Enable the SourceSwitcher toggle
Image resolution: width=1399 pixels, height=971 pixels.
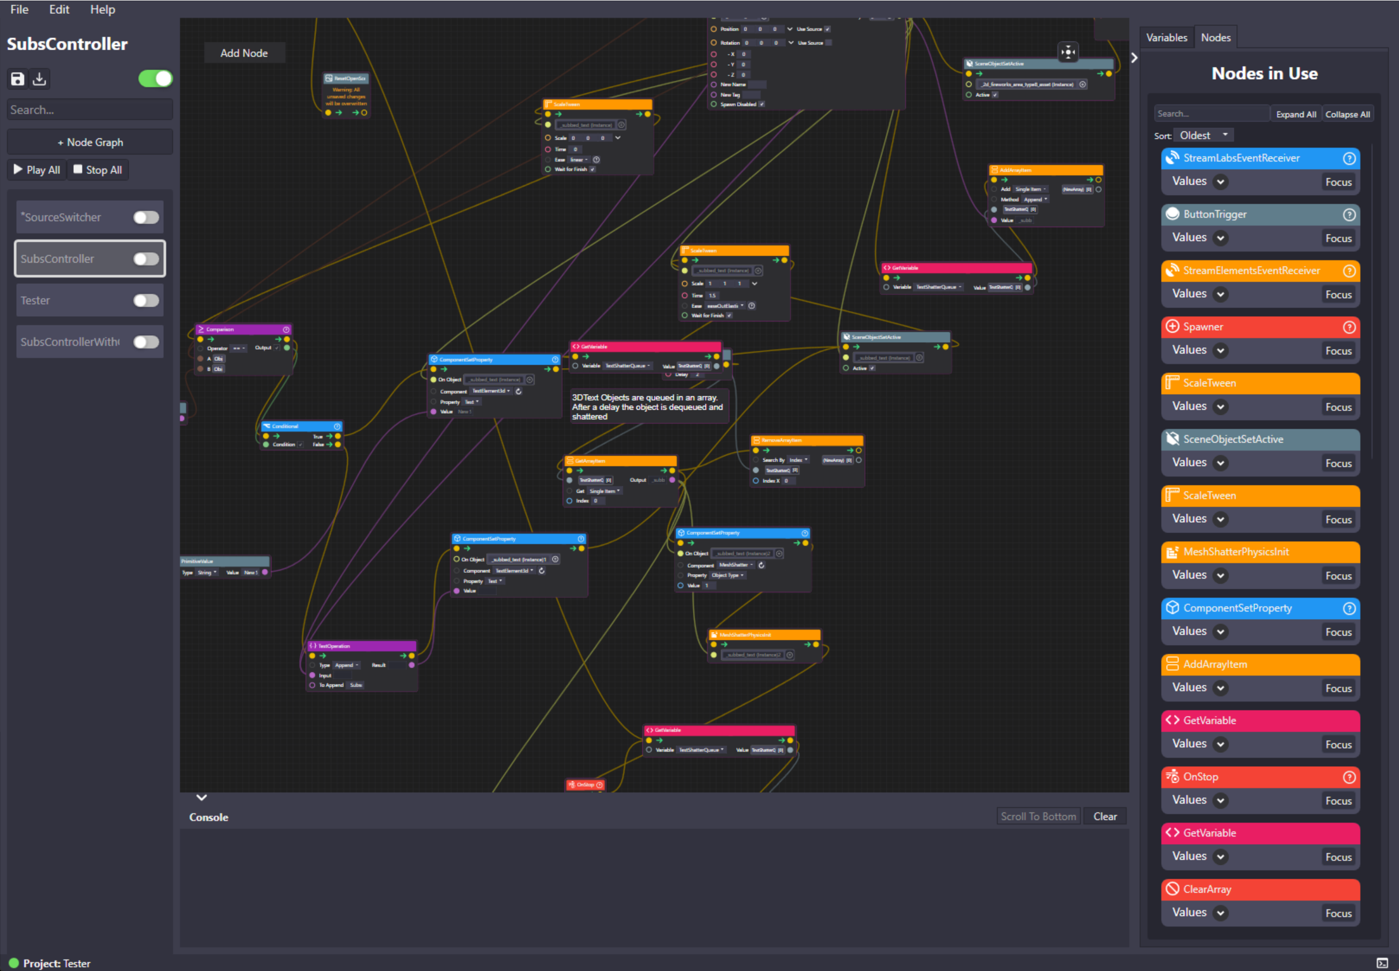[x=146, y=217]
